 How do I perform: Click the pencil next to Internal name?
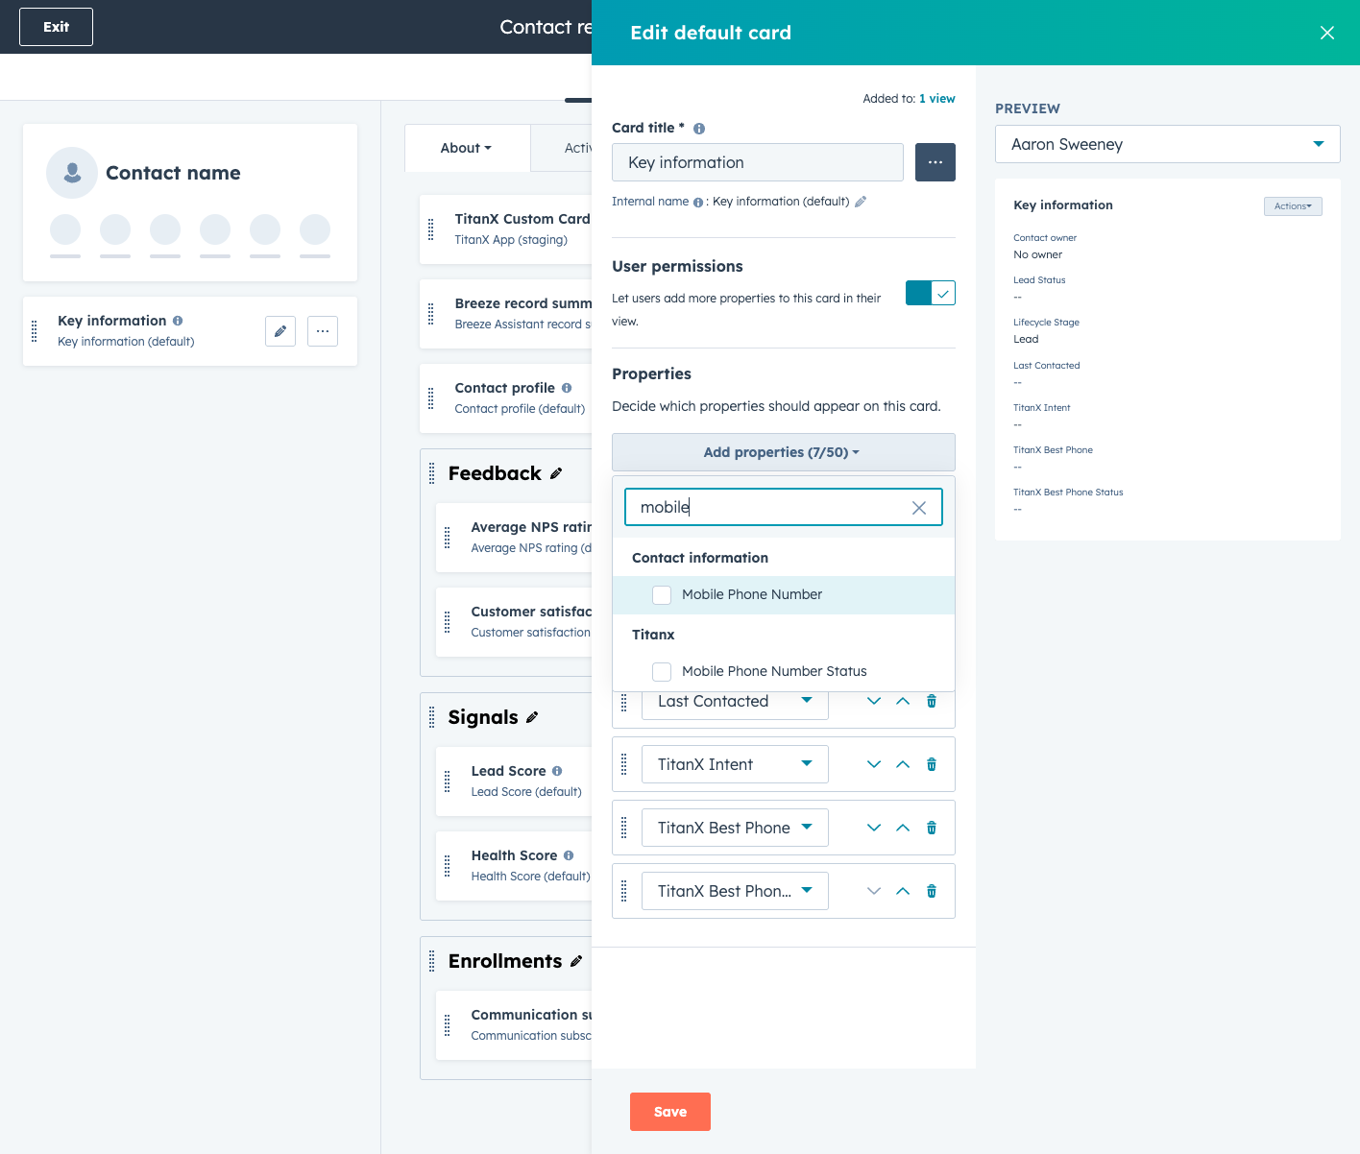point(861,202)
